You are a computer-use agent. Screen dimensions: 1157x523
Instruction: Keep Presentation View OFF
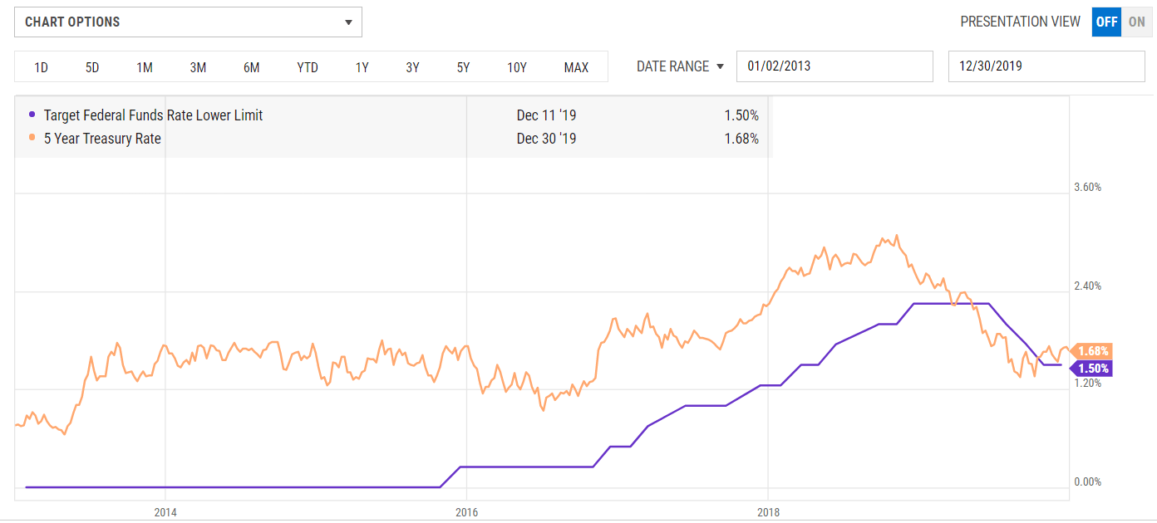click(x=1106, y=22)
